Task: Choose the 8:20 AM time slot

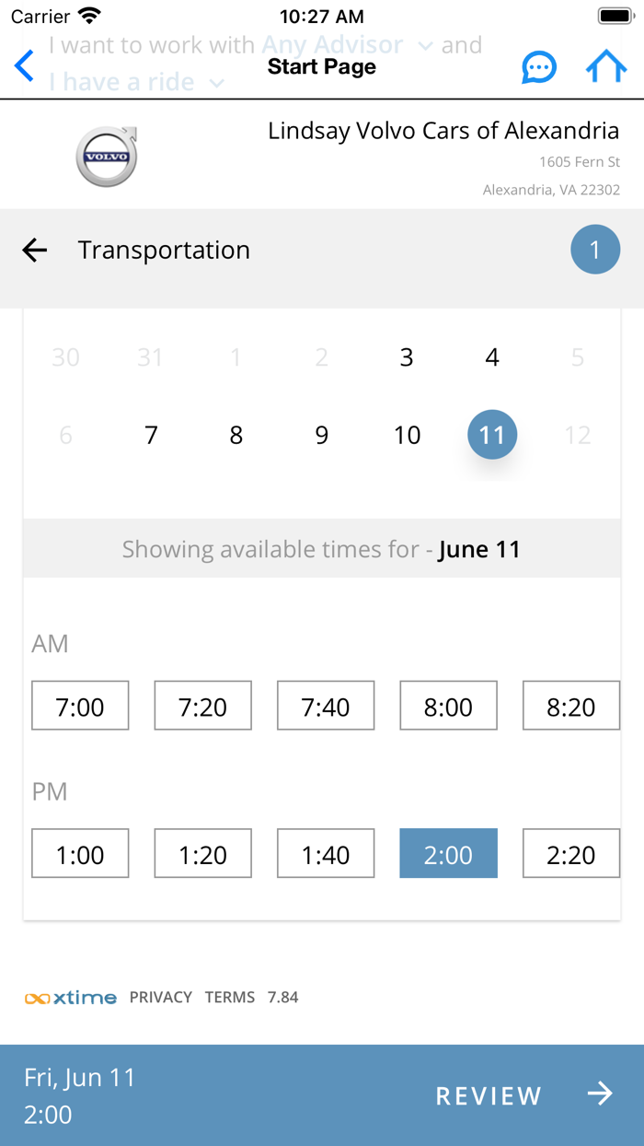Action: click(x=570, y=706)
